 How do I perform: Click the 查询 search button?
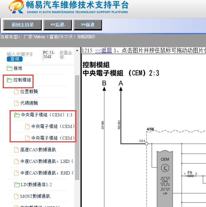pos(15,59)
